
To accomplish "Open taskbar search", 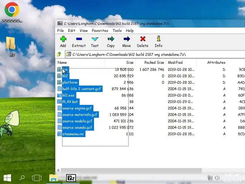I will click(22, 178).
